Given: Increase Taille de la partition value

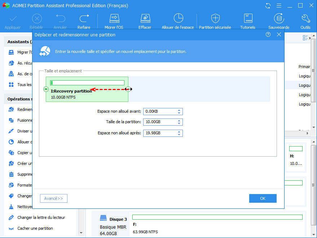Looking at the screenshot, I should pyautogui.click(x=179, y=121).
